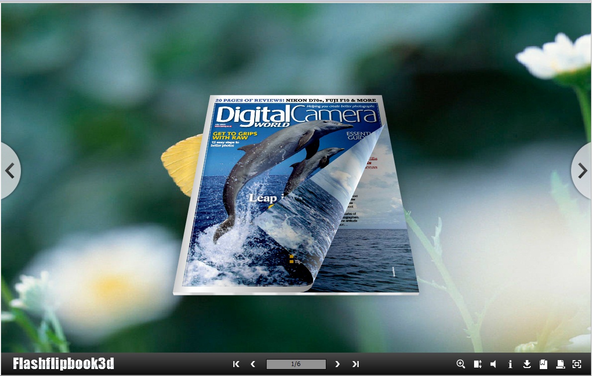The height and width of the screenshot is (376, 592).
Task: Jump to the first page
Action: tap(236, 364)
